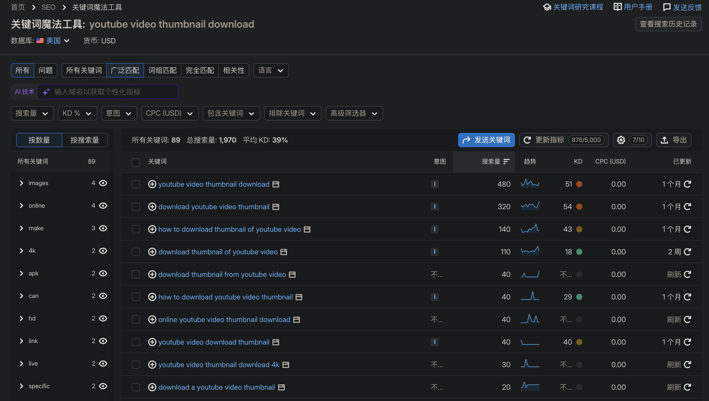The width and height of the screenshot is (709, 401).
Task: Open the KD % filter dropdown
Action: tap(77, 113)
